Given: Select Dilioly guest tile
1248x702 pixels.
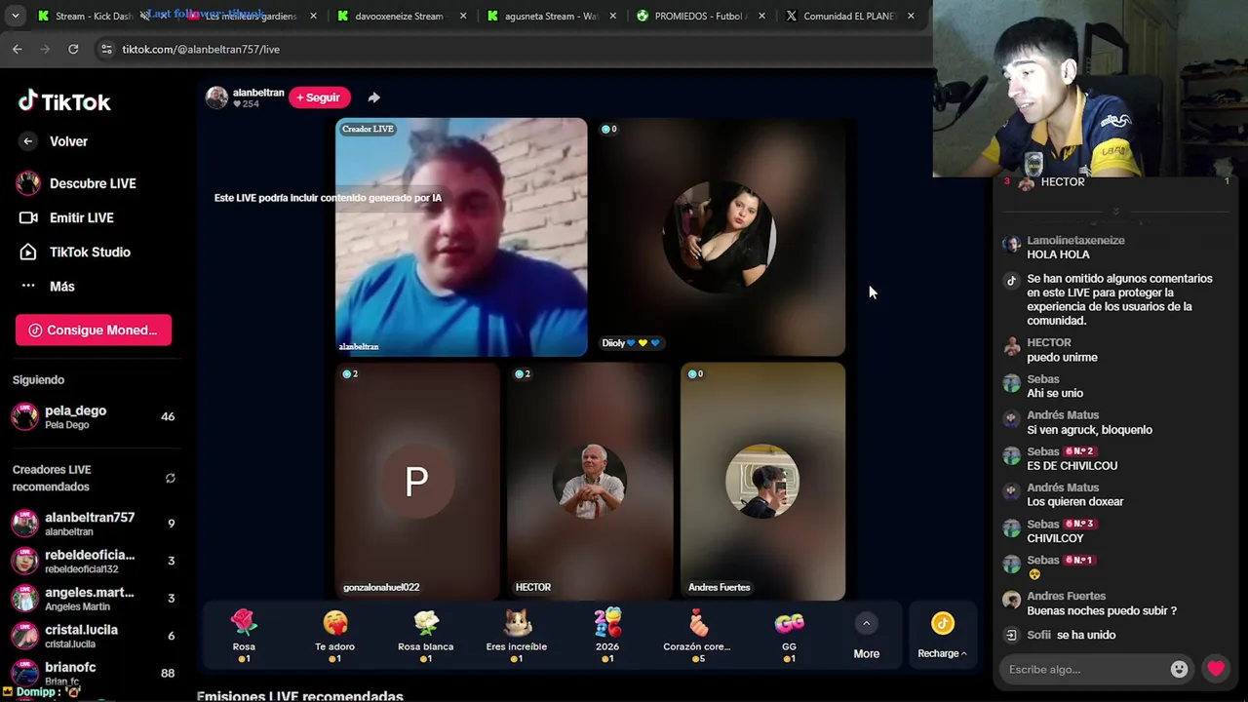Looking at the screenshot, I should (720, 237).
